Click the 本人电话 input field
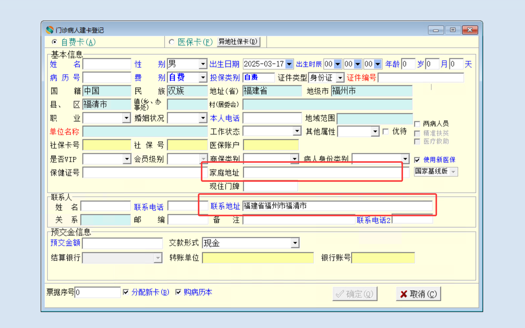This screenshot has height=328, width=525. coord(272,118)
